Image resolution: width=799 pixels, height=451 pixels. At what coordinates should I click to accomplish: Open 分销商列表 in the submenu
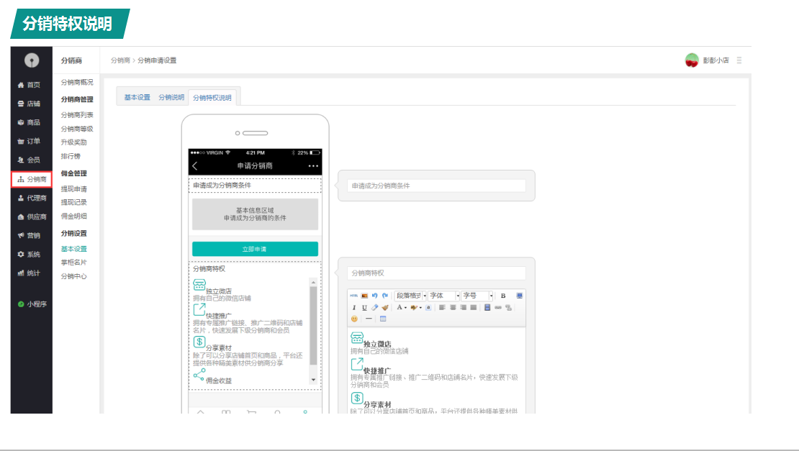(x=77, y=115)
